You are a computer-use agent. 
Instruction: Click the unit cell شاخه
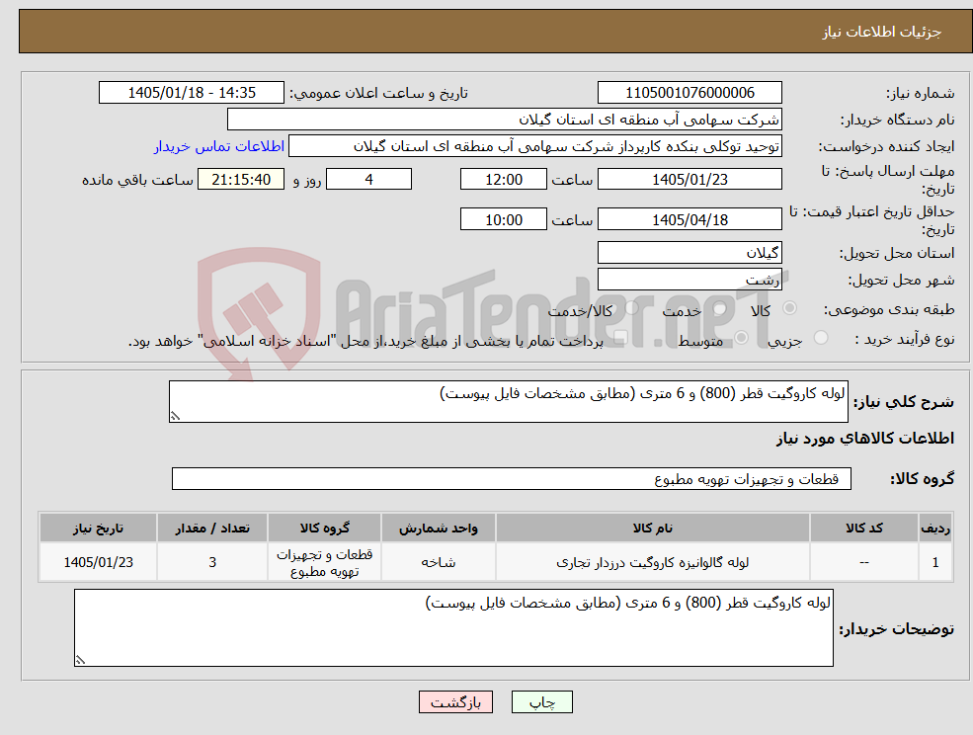click(439, 562)
